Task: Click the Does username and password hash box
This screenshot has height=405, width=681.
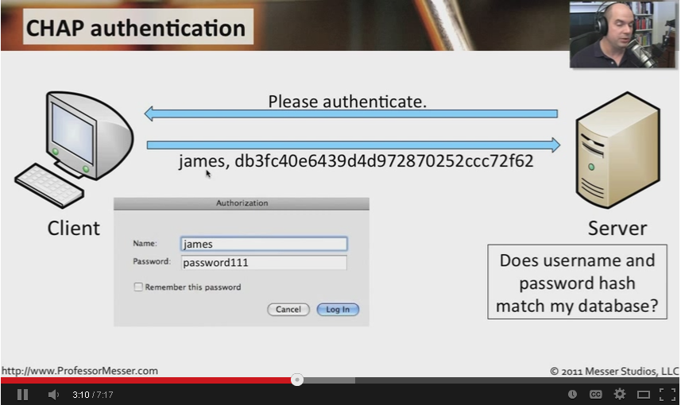Action: point(577,282)
